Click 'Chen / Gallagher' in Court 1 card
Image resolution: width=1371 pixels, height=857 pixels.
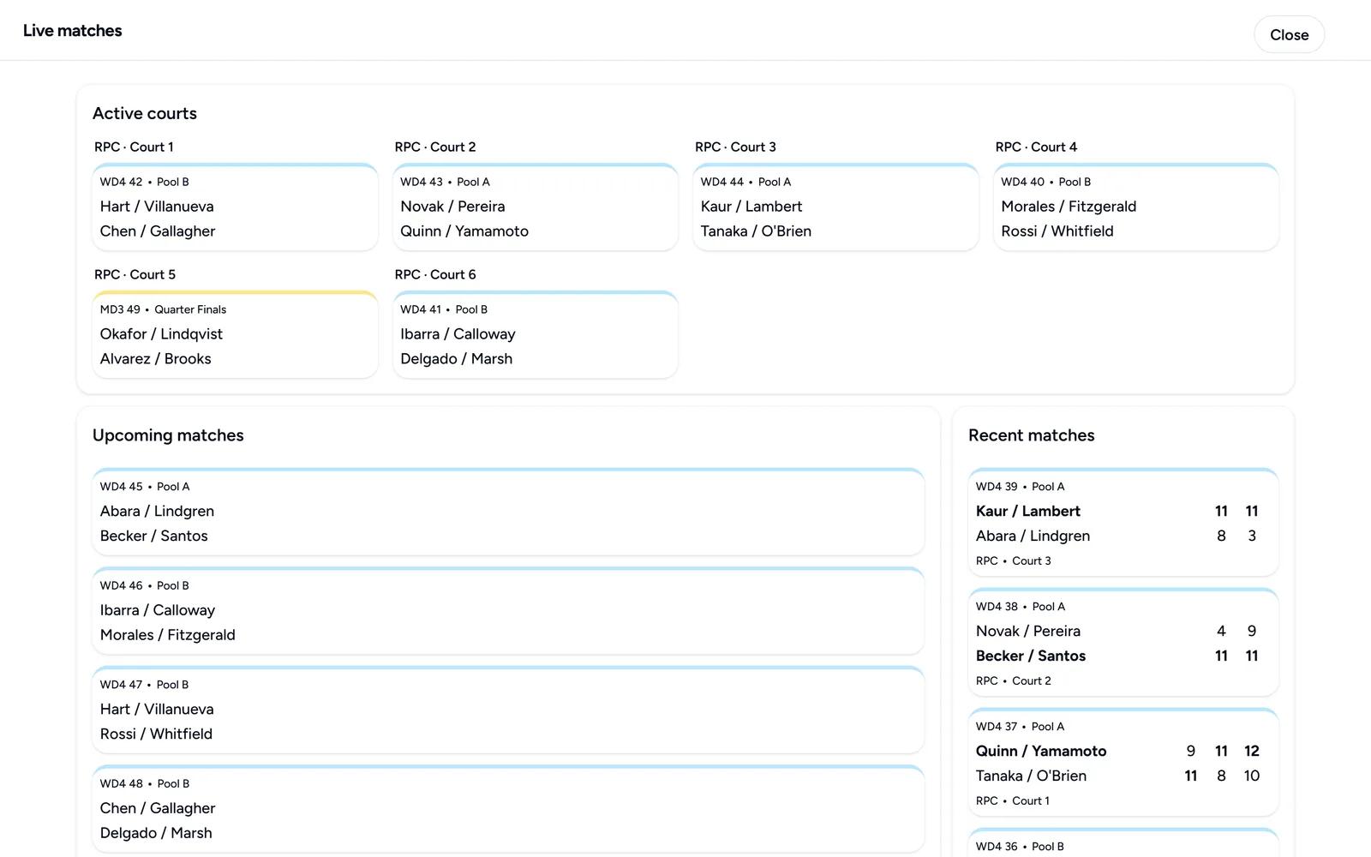pyautogui.click(x=158, y=231)
